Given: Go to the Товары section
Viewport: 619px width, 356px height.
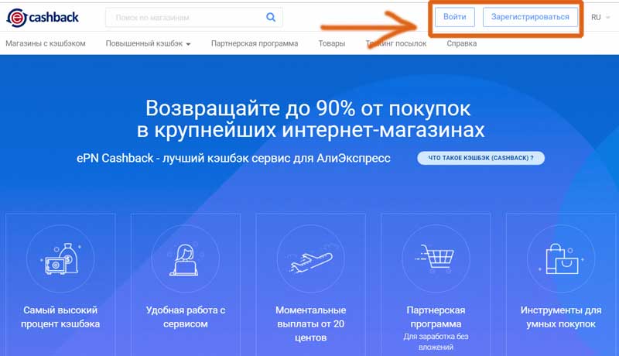Looking at the screenshot, I should tap(332, 43).
